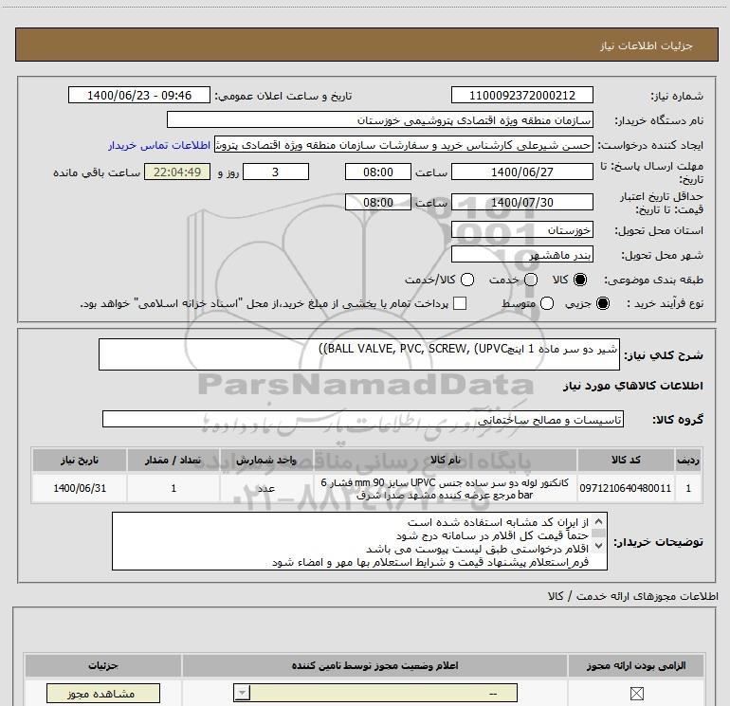Select the خدمت radio button
This screenshot has width=730, height=706.
tap(531, 280)
